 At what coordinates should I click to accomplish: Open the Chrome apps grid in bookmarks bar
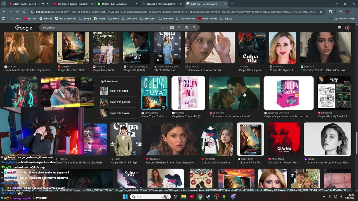click(x=4, y=18)
